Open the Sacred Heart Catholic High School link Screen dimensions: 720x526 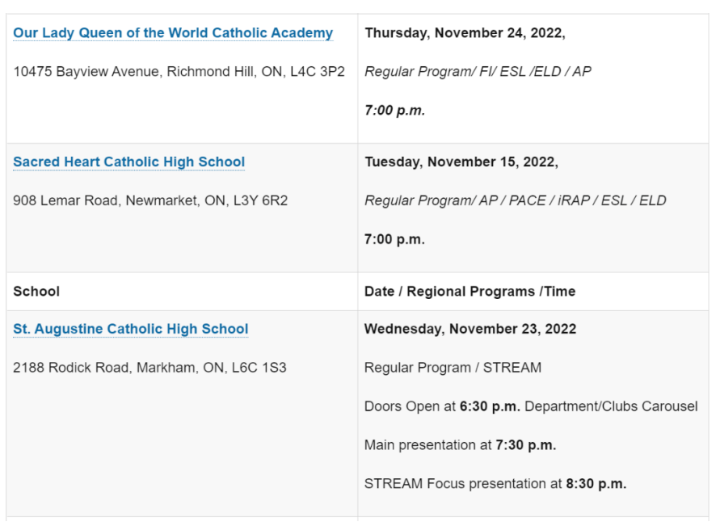128,162
